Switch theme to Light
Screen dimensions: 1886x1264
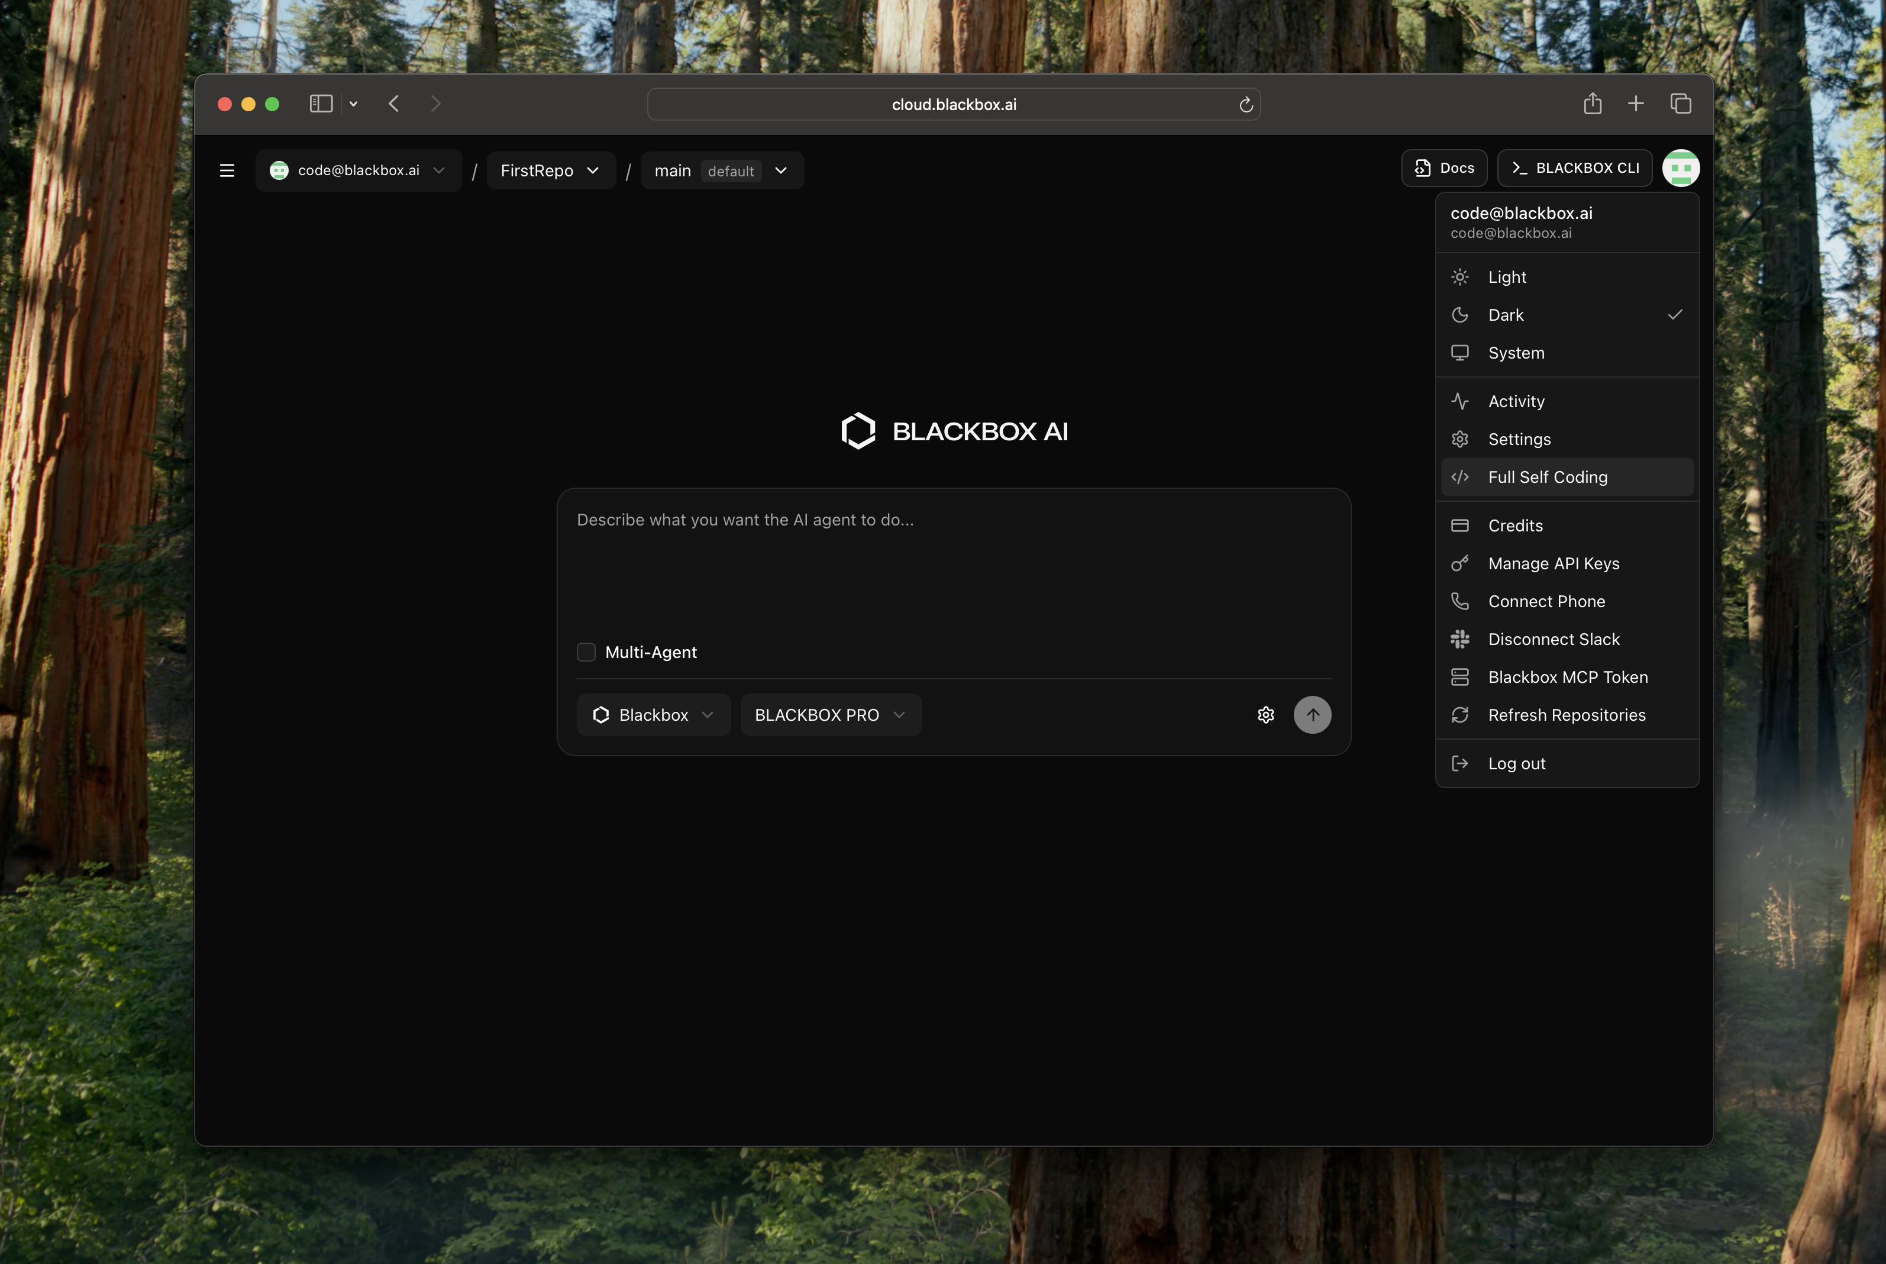click(x=1506, y=276)
